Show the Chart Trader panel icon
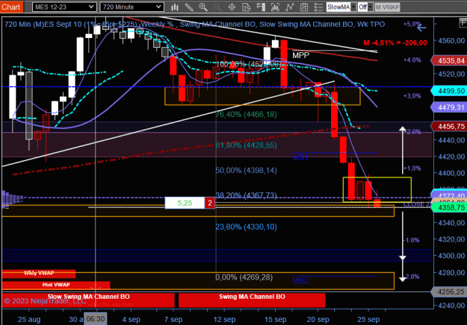467x325 pixels. click(261, 7)
